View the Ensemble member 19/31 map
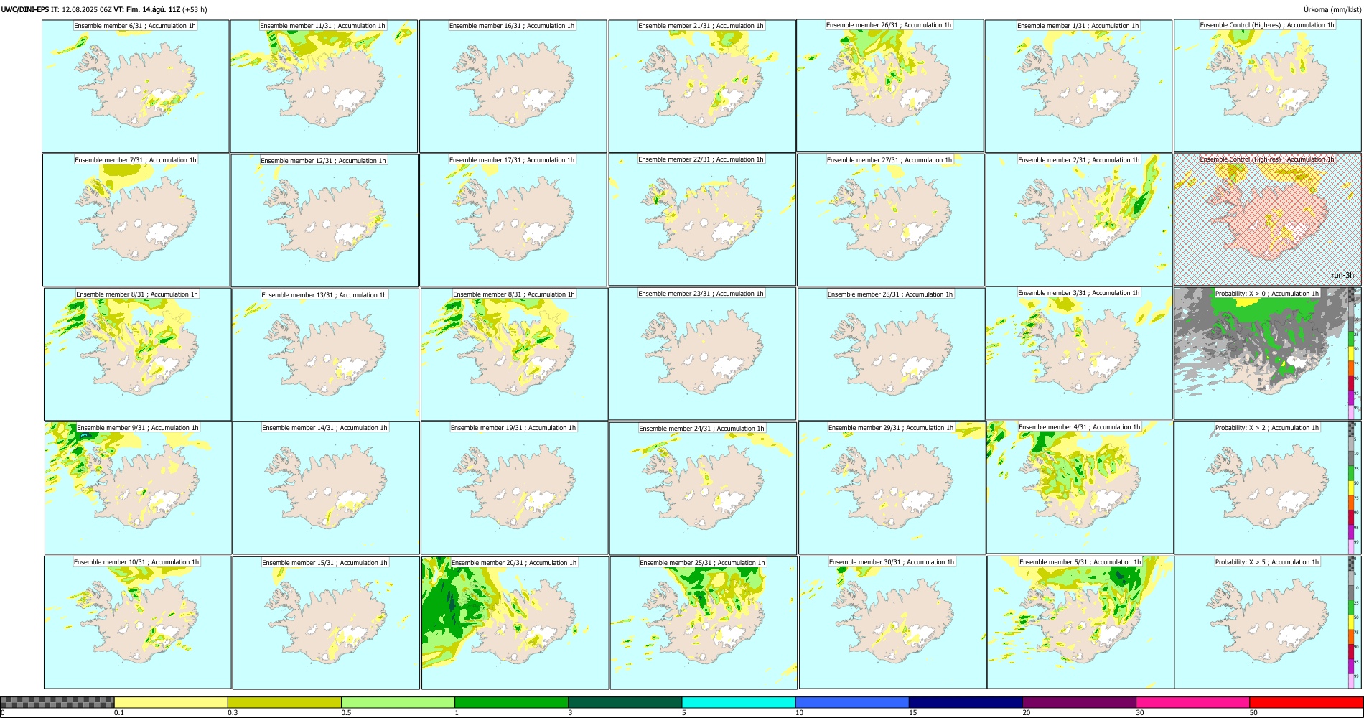 514,488
